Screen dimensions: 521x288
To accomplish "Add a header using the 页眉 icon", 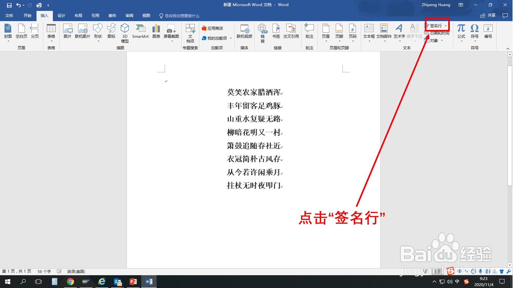I will point(326,32).
